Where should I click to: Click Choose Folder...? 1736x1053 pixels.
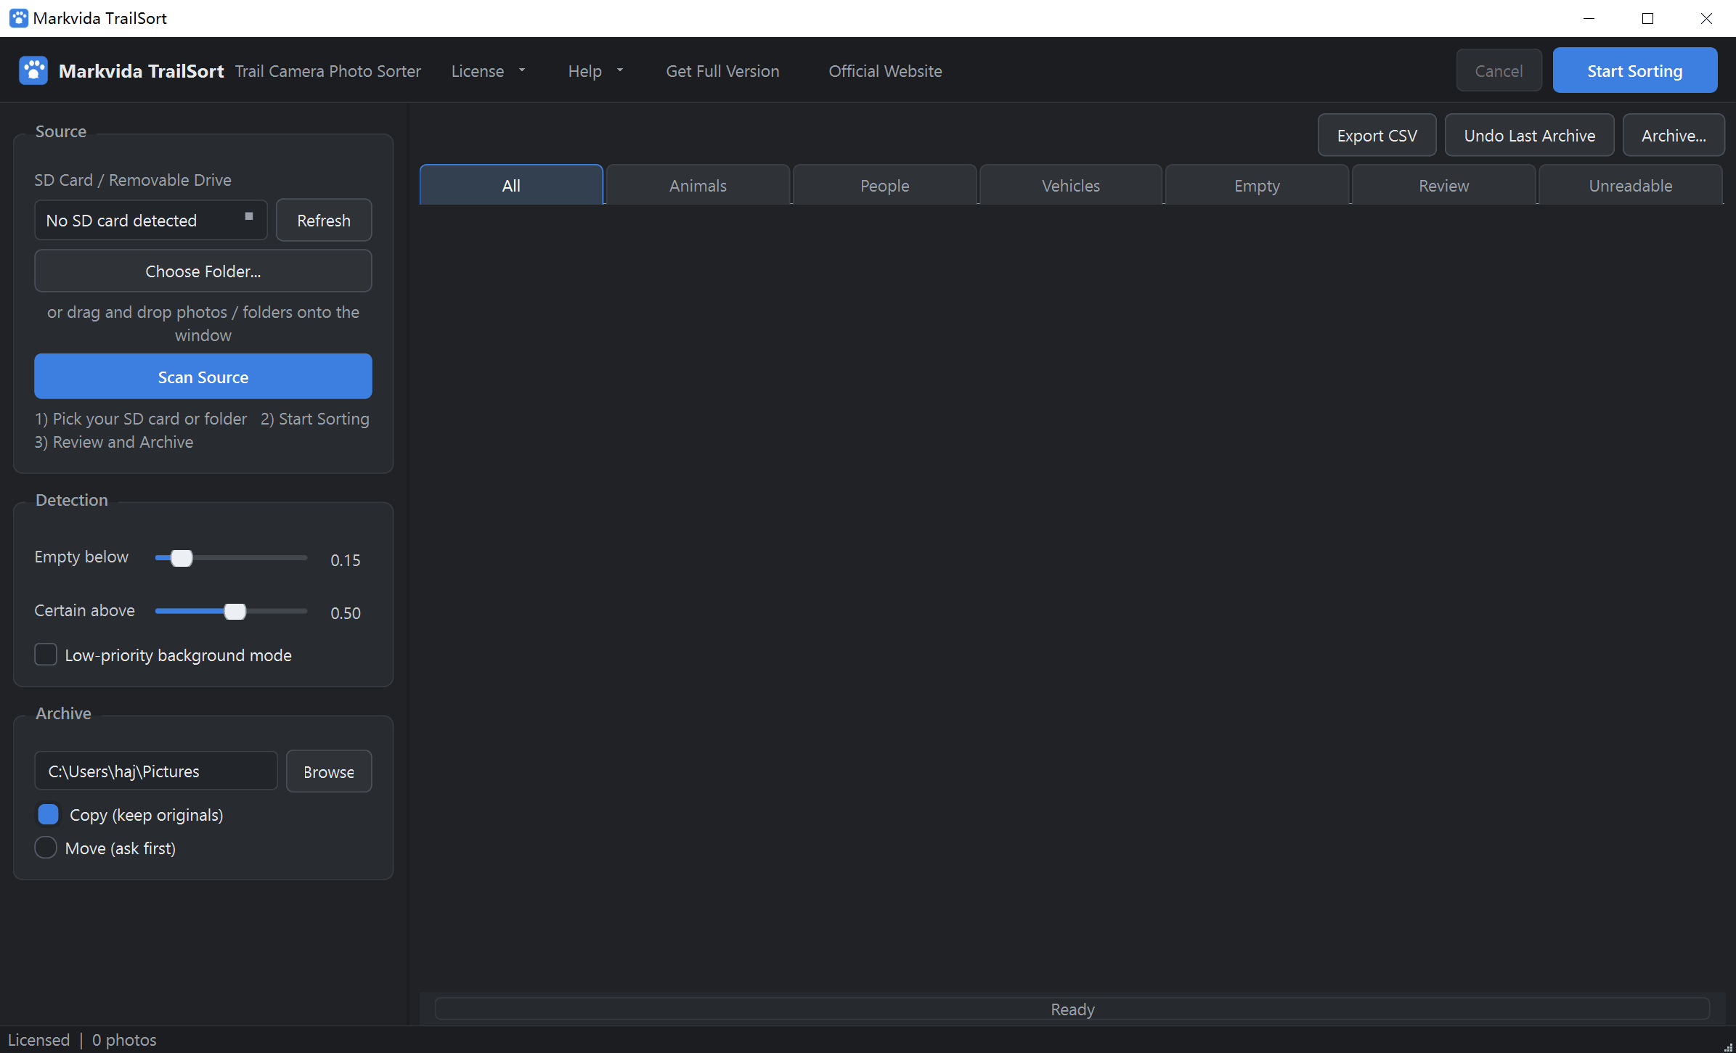(x=203, y=271)
